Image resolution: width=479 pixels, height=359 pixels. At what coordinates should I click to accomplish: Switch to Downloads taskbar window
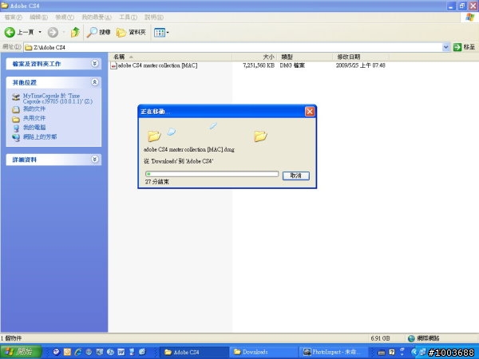point(263,352)
